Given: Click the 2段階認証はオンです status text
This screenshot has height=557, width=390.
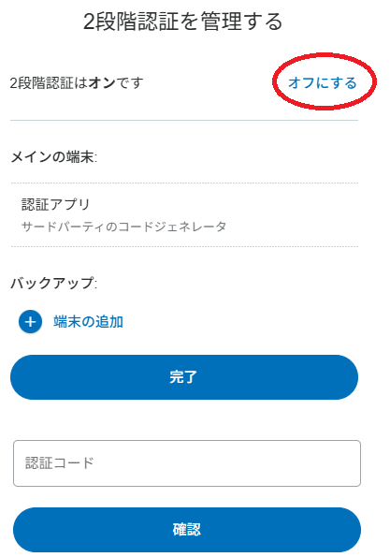Looking at the screenshot, I should coord(77,83).
